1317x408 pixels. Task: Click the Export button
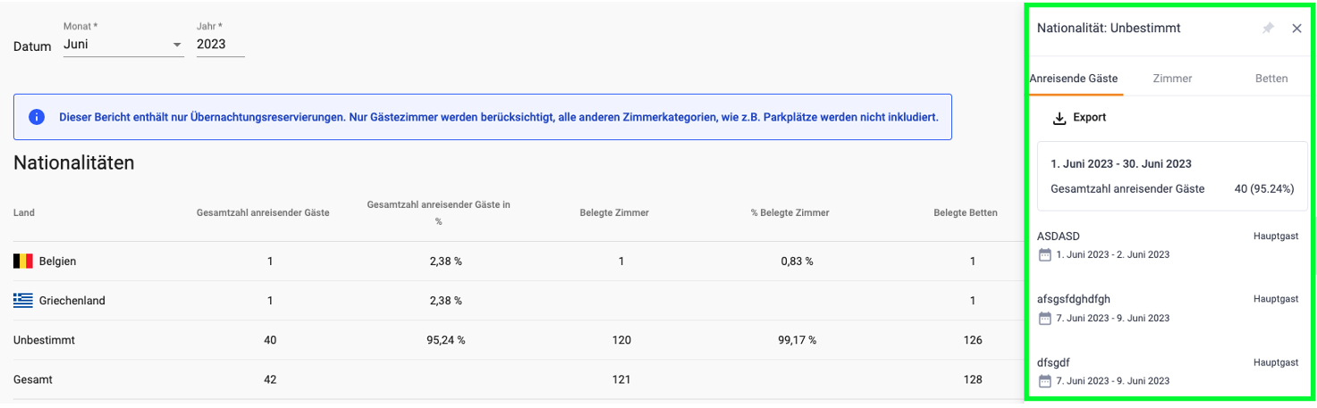click(1080, 118)
